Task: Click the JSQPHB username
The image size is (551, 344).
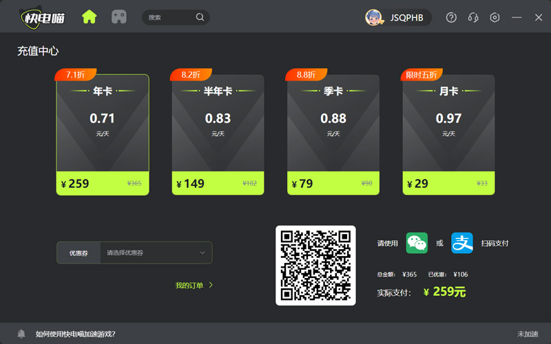Action: click(x=406, y=18)
